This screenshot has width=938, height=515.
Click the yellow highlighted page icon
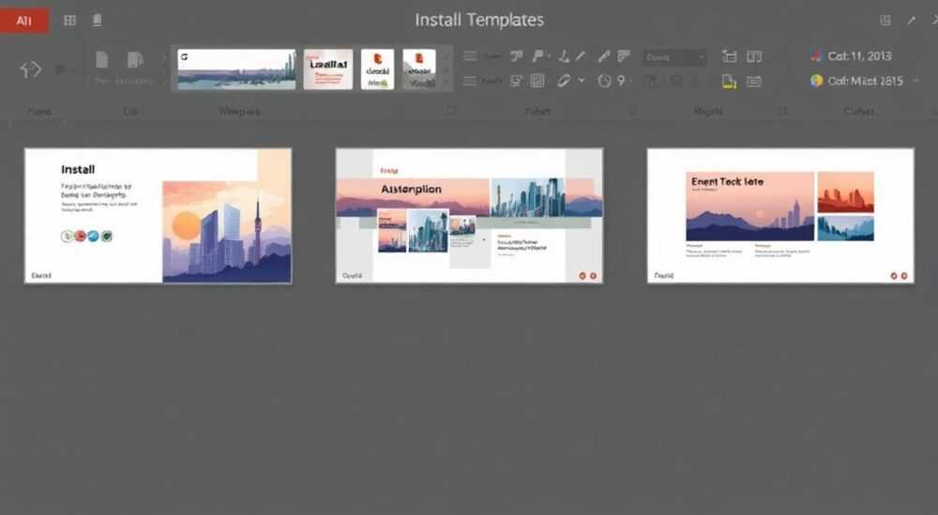pyautogui.click(x=729, y=81)
